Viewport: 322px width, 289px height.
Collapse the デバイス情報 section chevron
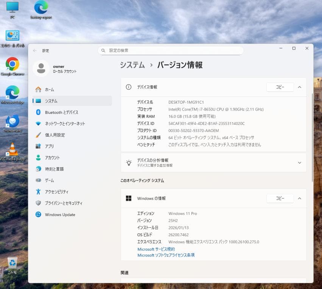point(300,87)
